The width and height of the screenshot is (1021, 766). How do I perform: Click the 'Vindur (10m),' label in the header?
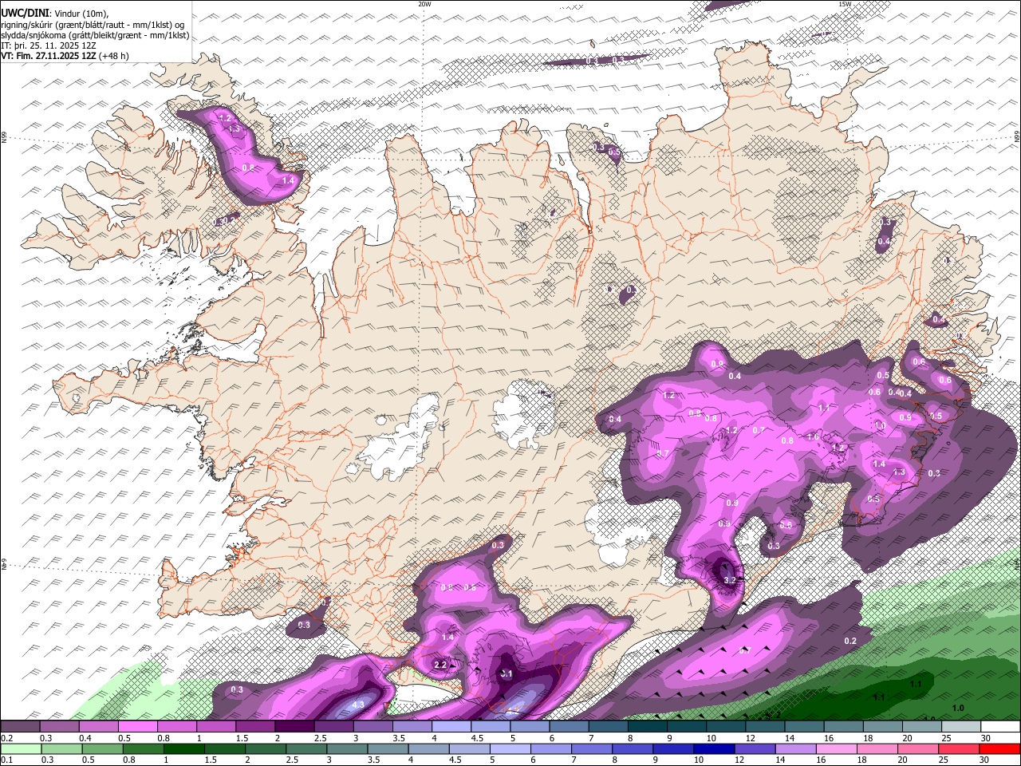point(82,14)
